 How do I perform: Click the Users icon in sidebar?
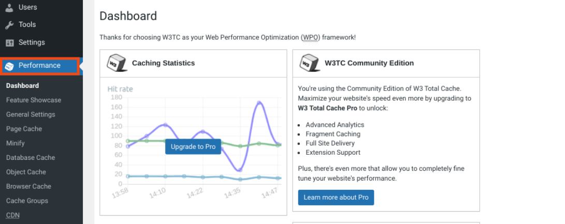9,7
